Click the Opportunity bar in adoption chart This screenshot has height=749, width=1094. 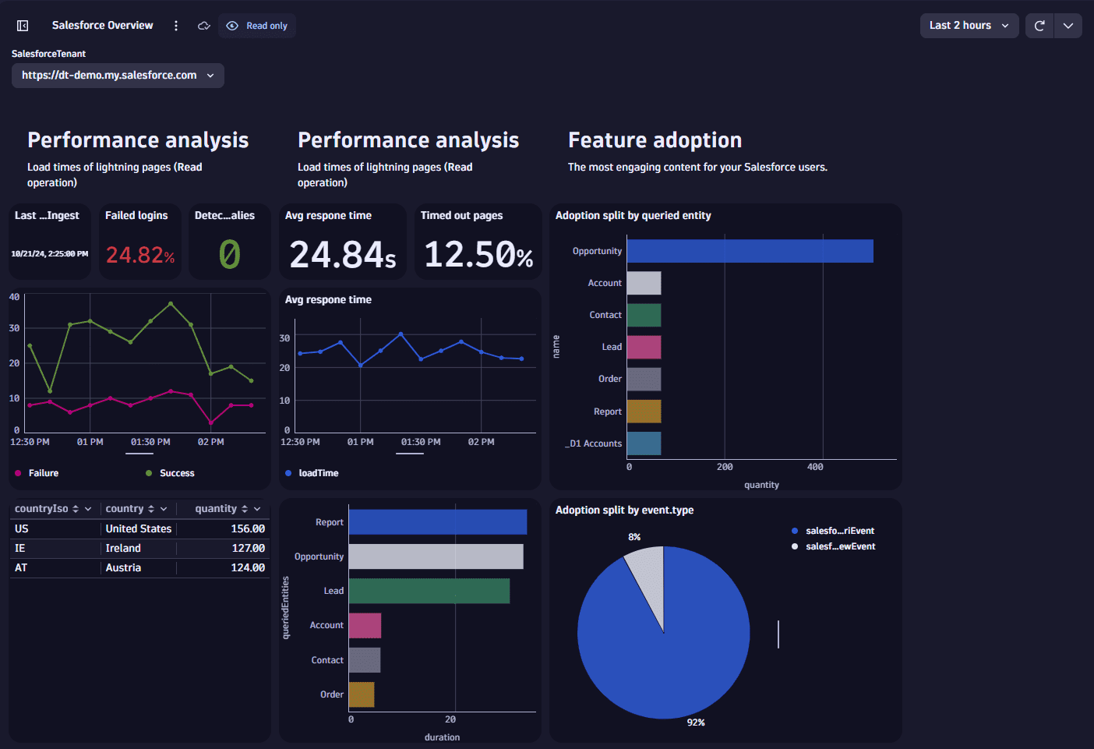tap(750, 251)
